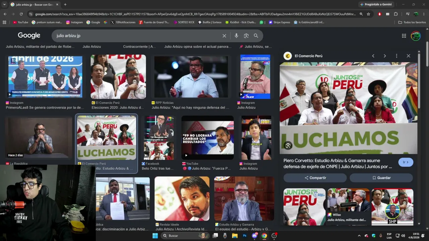429x241 pixels.
Task: Open the Todos los favoritos folder
Action: tap(412, 22)
